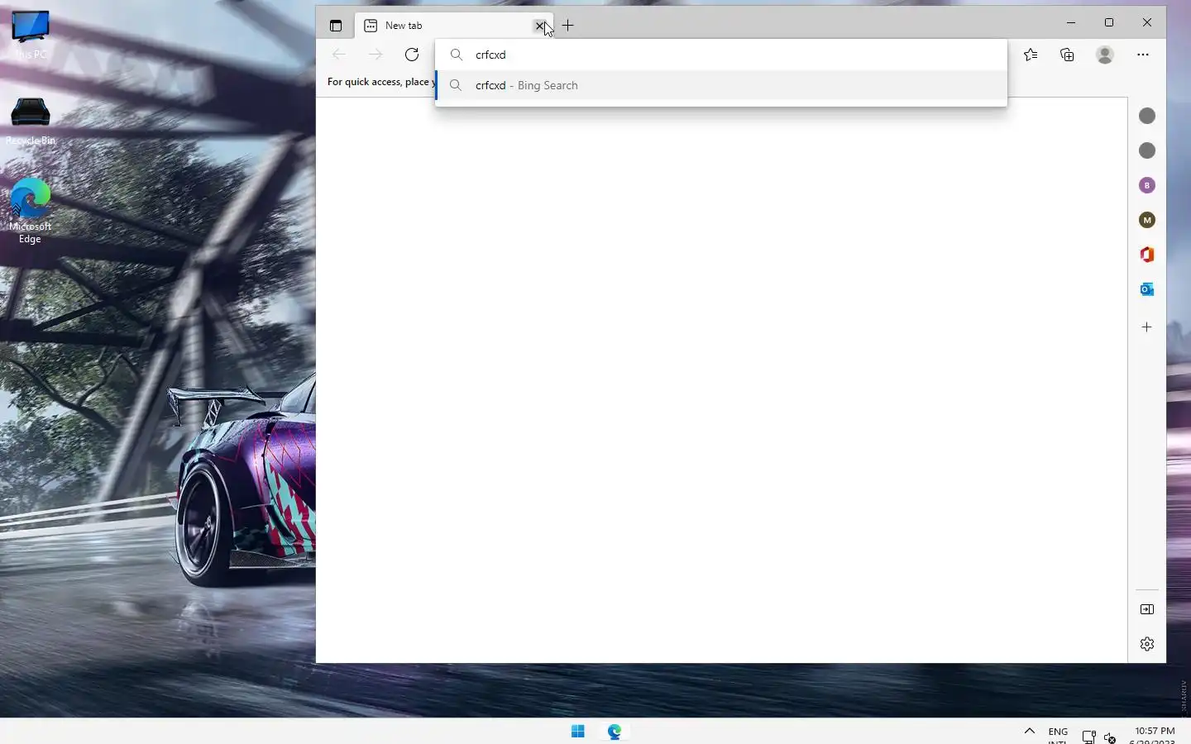Open the Recycle Bin desktop icon
Viewport: 1191px width, 744px height.
point(31,121)
